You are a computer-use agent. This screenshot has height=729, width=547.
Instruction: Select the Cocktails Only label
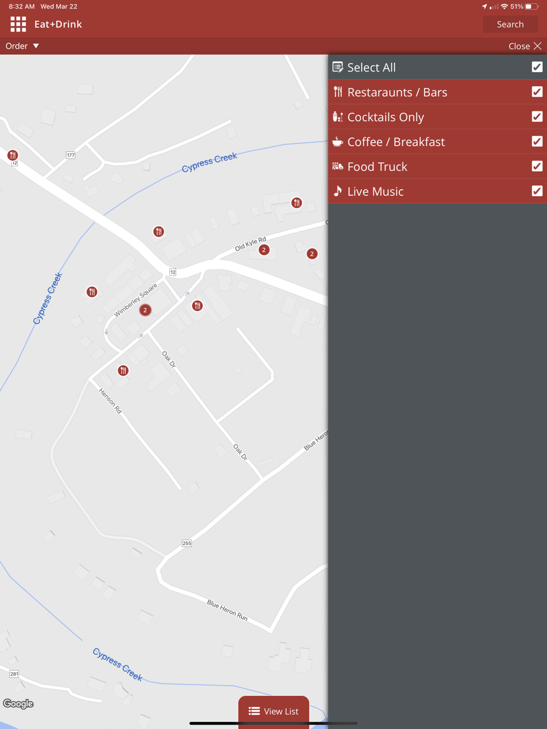coord(386,117)
